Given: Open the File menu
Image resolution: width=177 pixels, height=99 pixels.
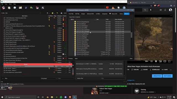Looking at the screenshot, I should (x=2, y=4).
